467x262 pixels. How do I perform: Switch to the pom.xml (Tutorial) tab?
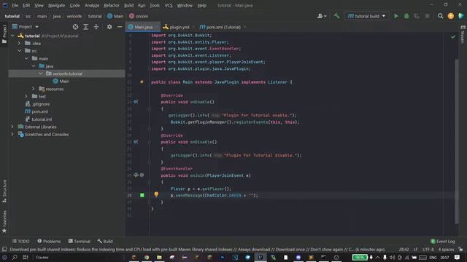coord(223,27)
